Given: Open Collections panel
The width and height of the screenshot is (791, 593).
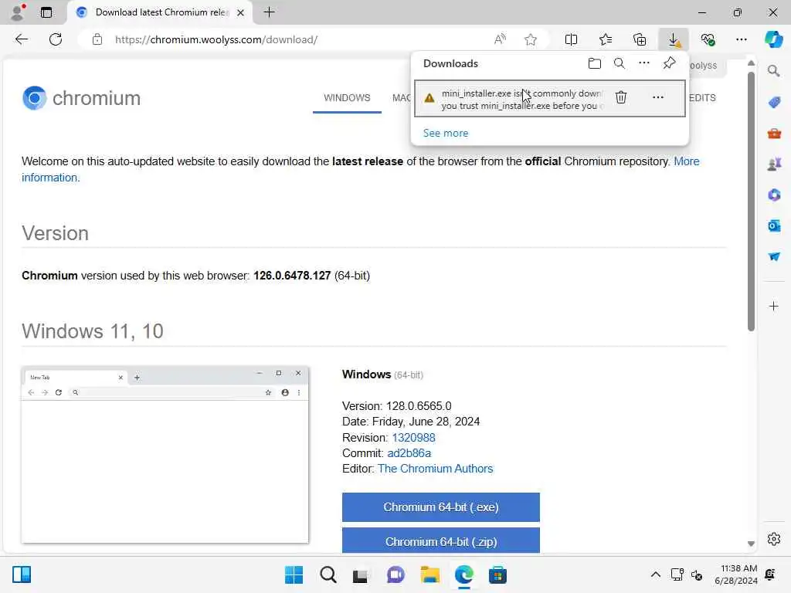Looking at the screenshot, I should tap(640, 39).
